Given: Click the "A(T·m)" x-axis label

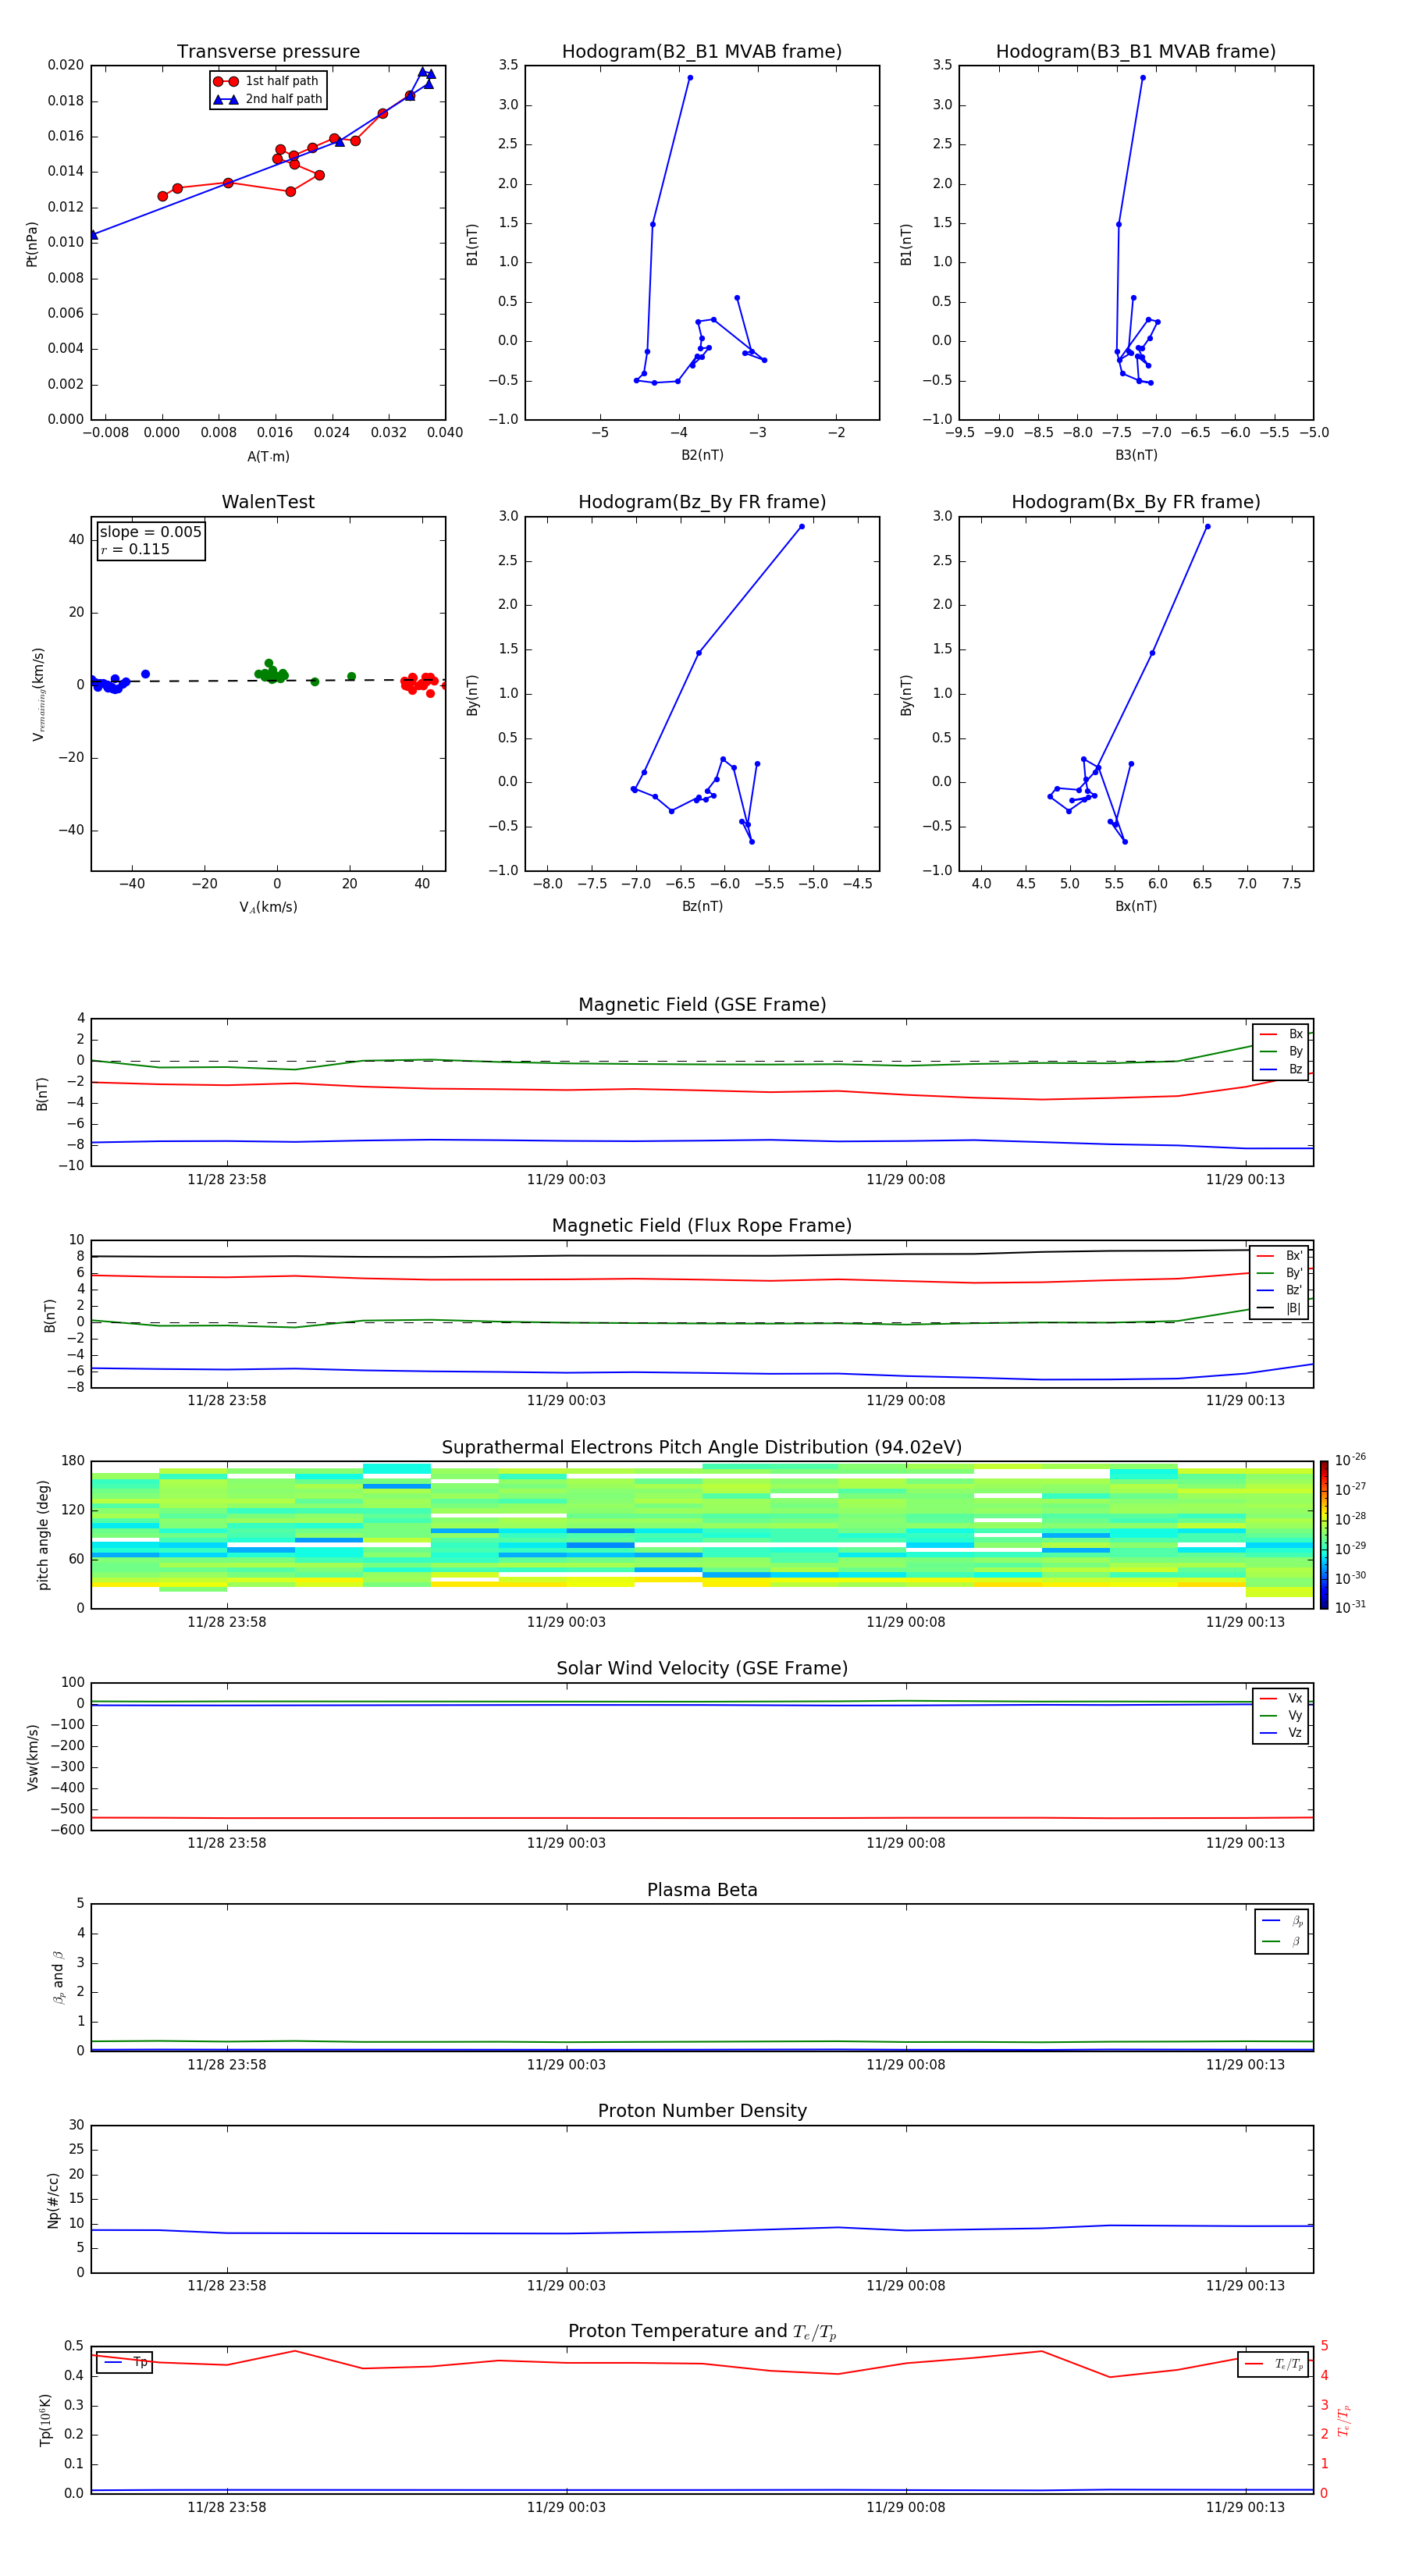Looking at the screenshot, I should coord(268,457).
